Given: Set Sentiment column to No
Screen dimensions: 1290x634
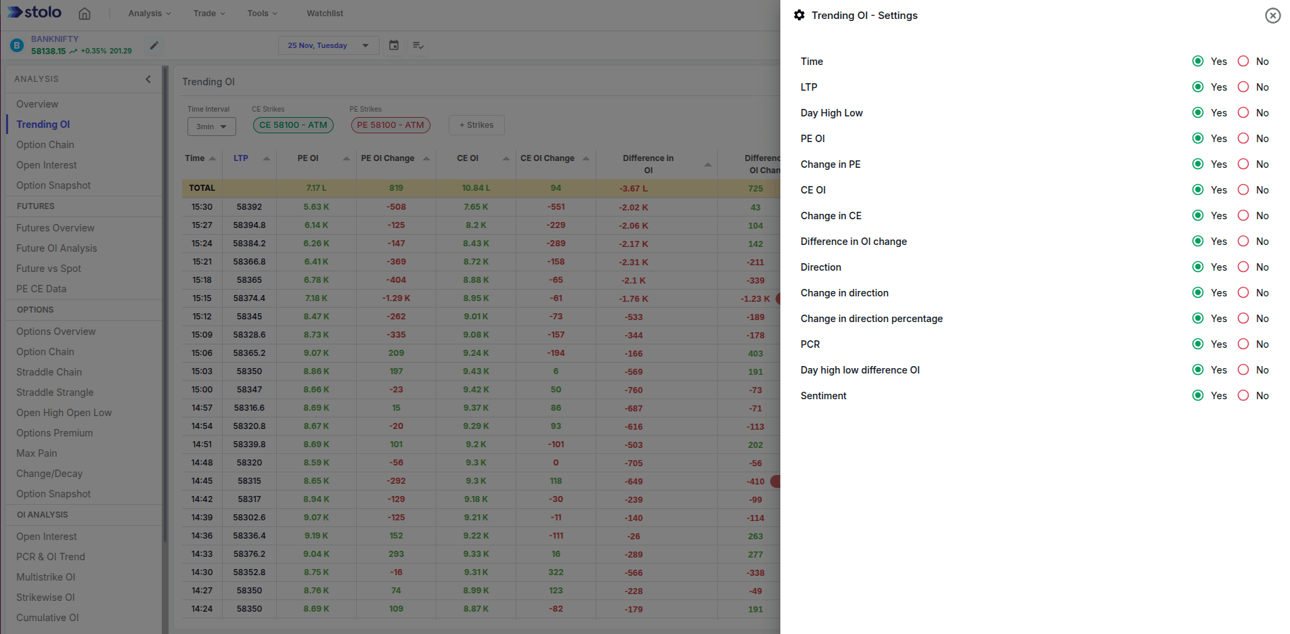Looking at the screenshot, I should click(1243, 396).
